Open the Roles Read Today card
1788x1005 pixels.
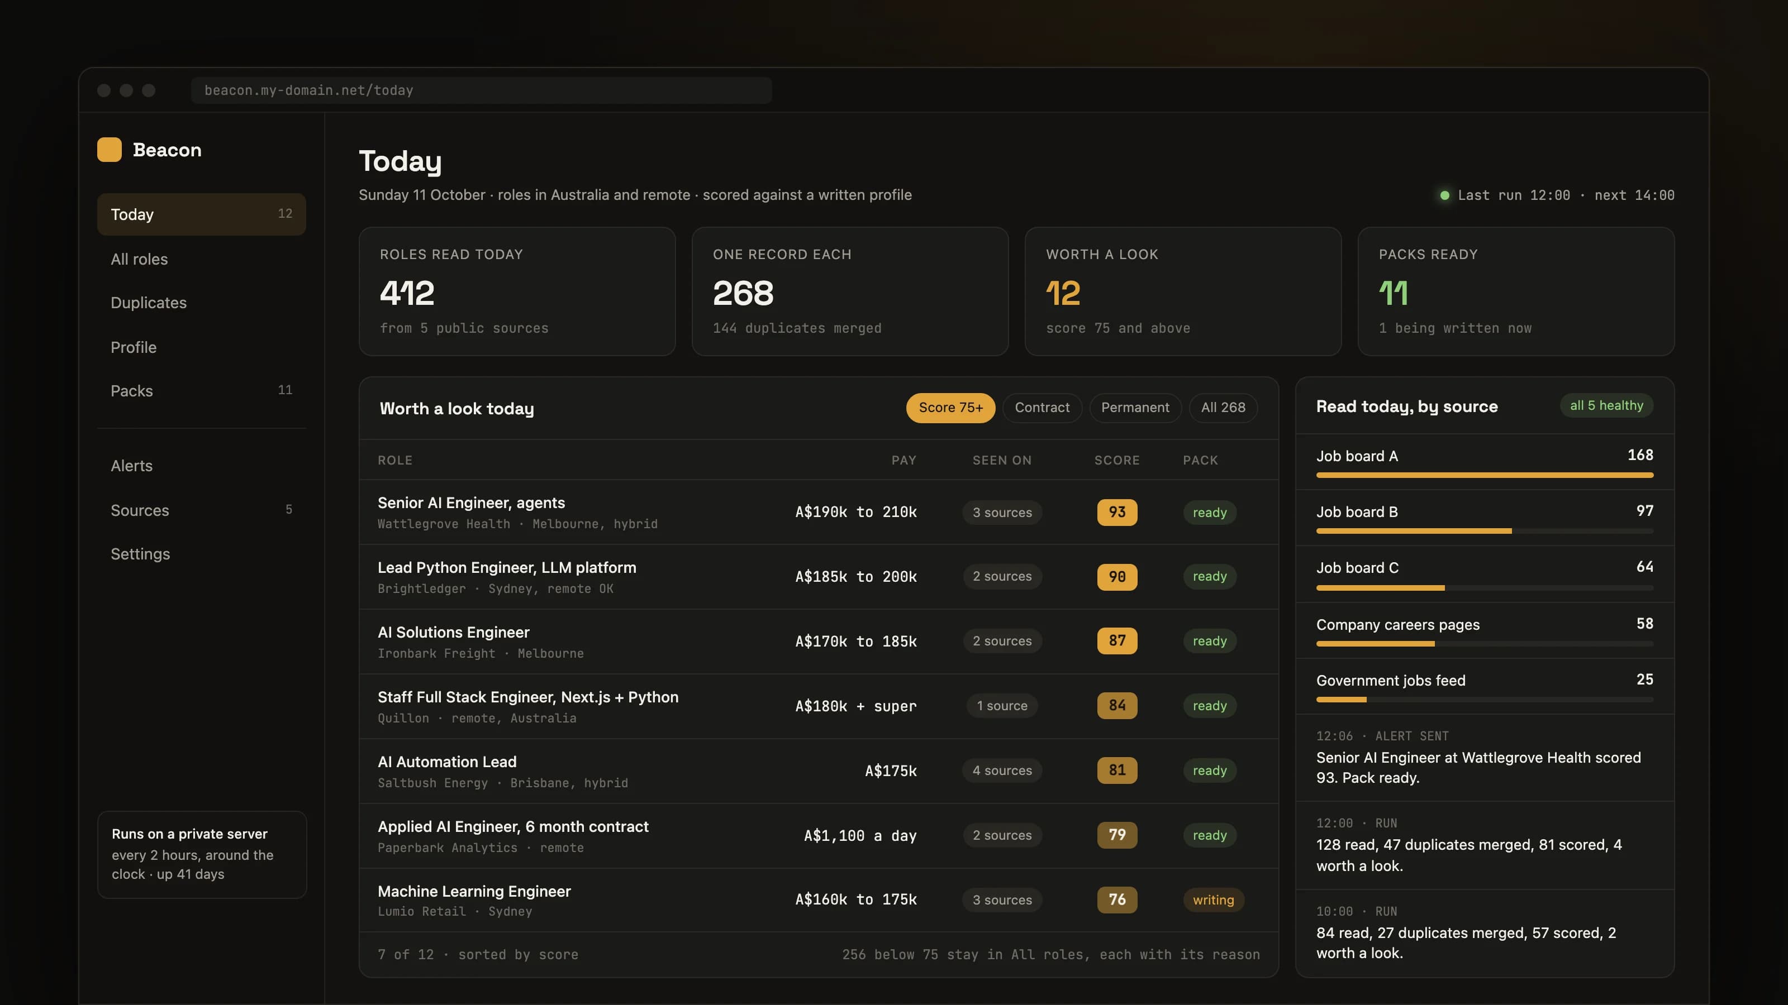(x=517, y=291)
